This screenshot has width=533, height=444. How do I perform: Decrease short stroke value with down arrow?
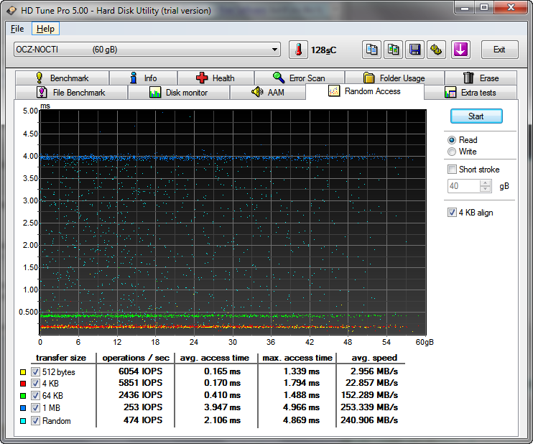point(486,189)
